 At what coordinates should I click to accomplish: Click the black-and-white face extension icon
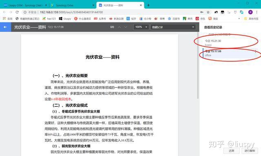coord(222,12)
